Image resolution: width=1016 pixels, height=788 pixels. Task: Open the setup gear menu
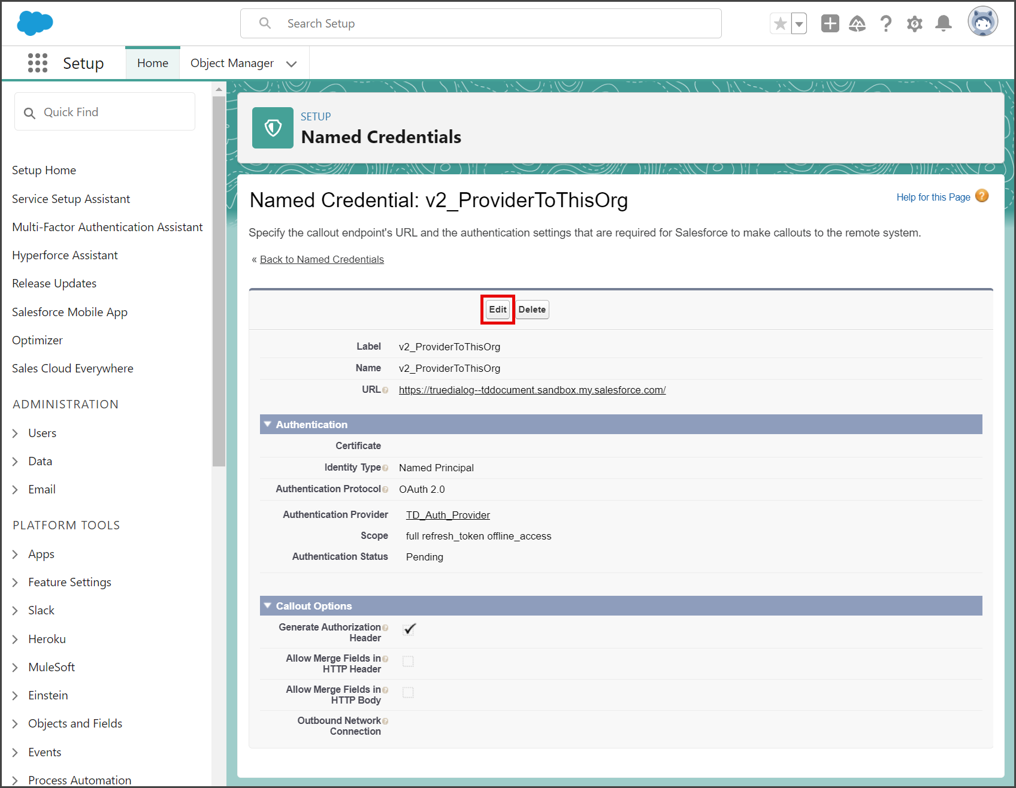click(915, 24)
